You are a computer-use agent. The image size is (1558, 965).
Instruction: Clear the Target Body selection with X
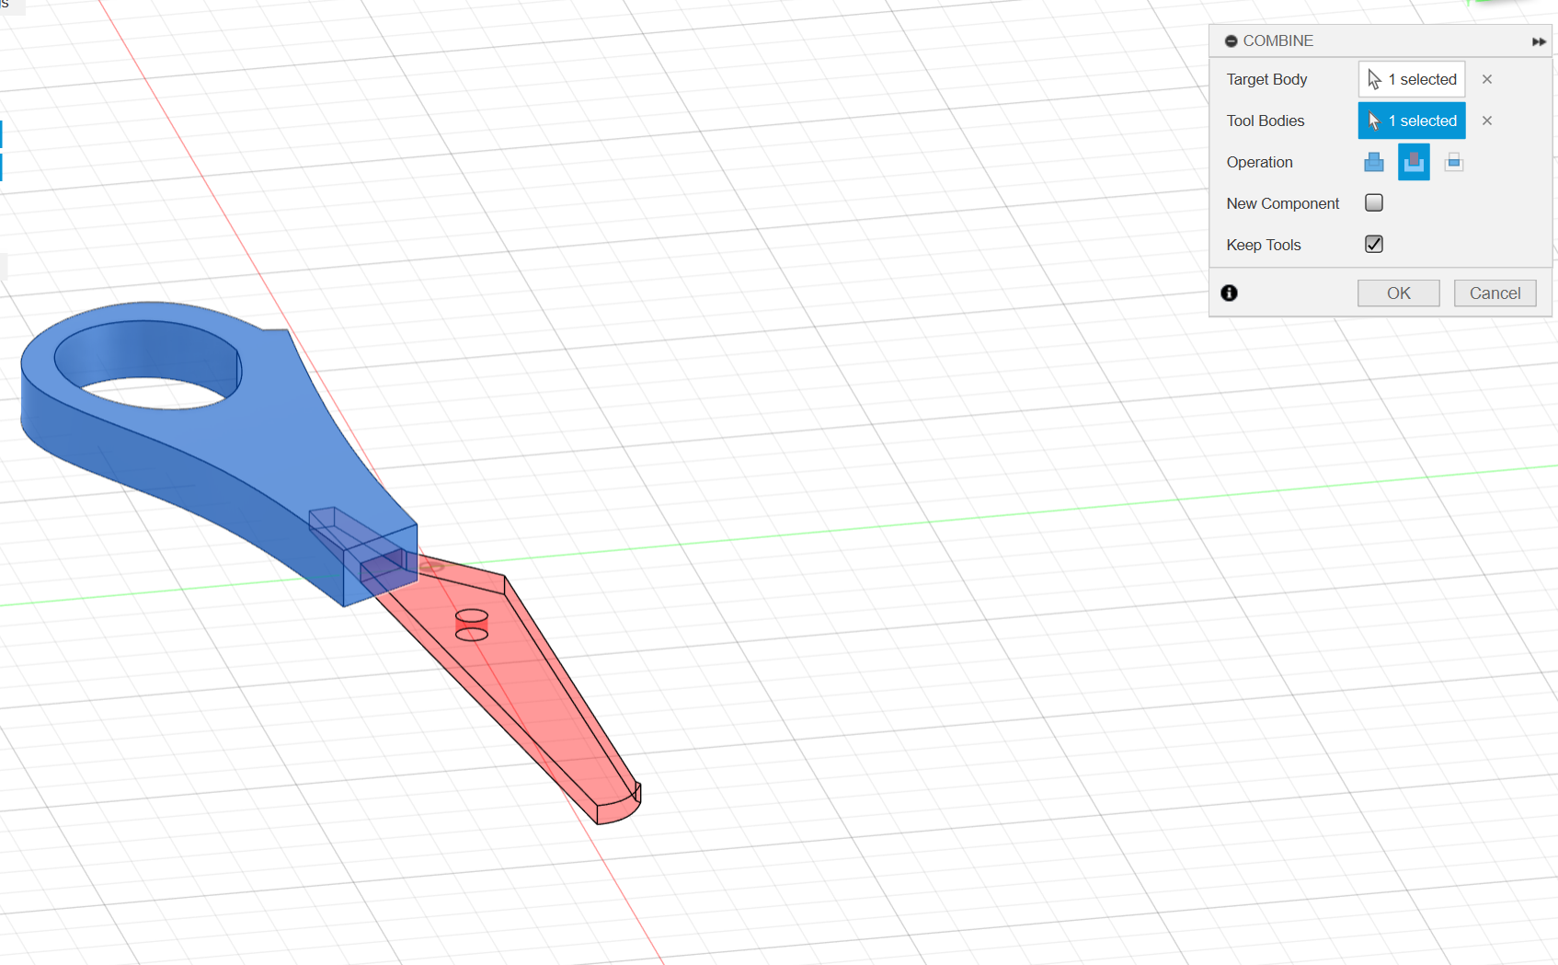(x=1487, y=79)
